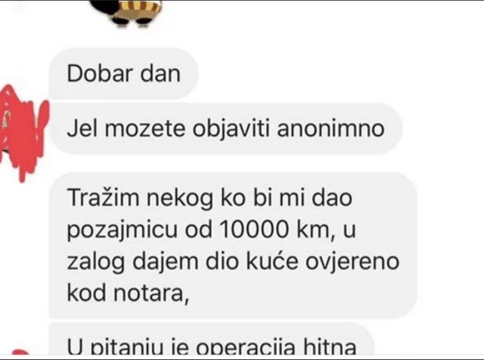Screen dimensions: 484x360
Task: Select the "Dobar dan" message bubble
Action: pos(124,74)
